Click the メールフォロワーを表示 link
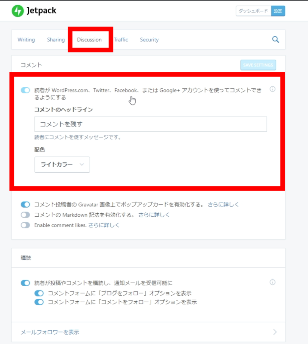This screenshot has height=344, width=308. pyautogui.click(x=50, y=332)
